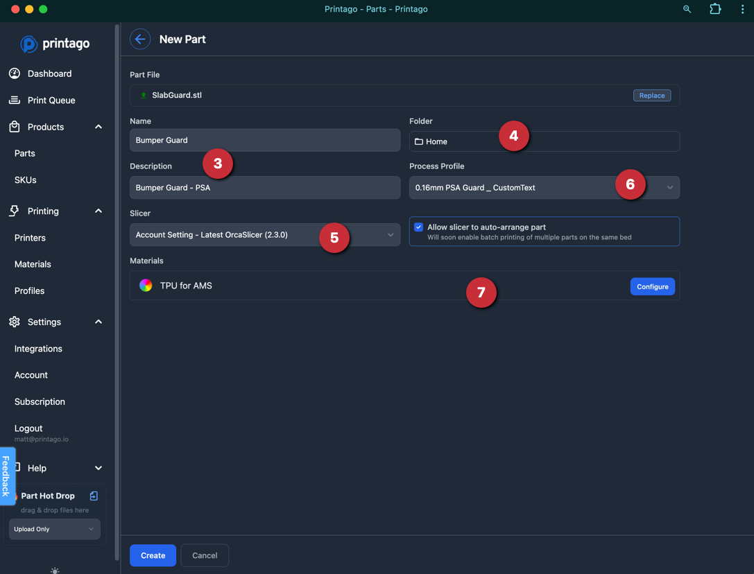Collapse the Settings sidebar section

click(98, 322)
